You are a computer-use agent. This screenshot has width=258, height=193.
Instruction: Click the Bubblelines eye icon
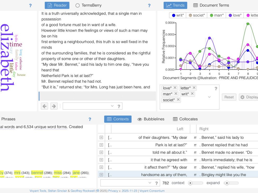tap(140, 119)
